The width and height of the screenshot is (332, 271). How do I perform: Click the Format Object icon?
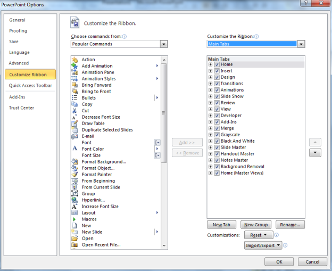(74, 168)
